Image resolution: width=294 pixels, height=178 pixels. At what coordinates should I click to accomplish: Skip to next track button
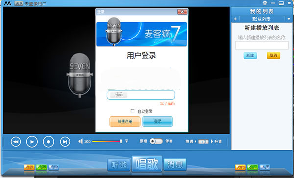point(65,142)
